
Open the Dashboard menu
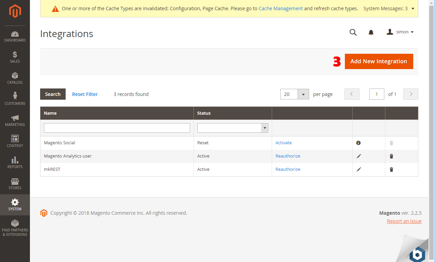click(x=15, y=36)
